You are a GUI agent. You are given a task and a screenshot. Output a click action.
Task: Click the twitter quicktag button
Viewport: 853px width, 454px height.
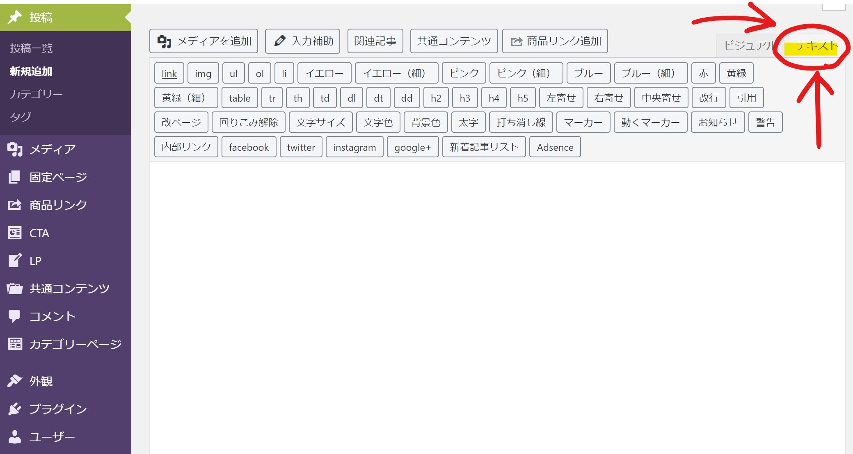point(301,147)
